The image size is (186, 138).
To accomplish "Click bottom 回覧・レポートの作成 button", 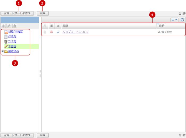I will [x=17, y=135].
